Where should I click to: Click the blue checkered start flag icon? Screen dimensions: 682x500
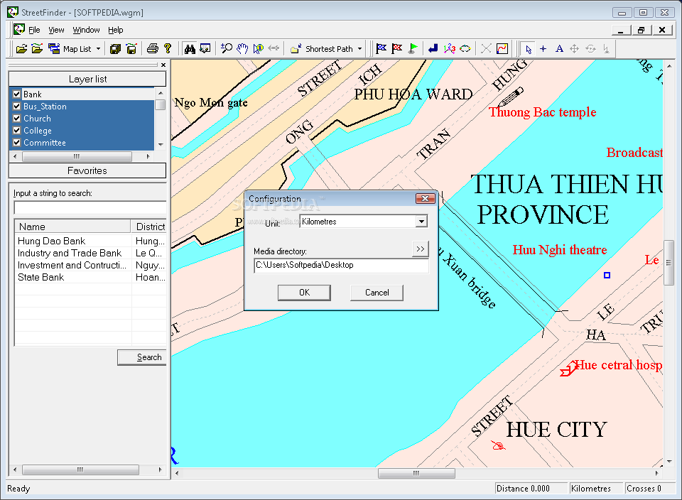click(x=381, y=49)
